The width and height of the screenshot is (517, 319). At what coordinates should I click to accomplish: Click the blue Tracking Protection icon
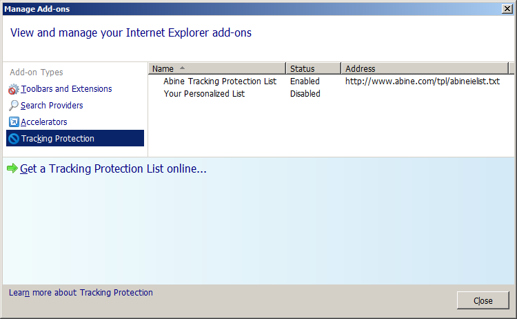click(14, 139)
